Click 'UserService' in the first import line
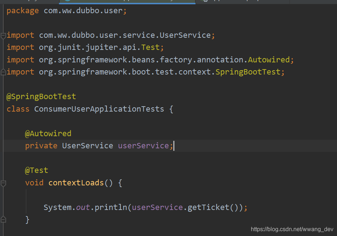The width and height of the screenshot is (337, 236). [185, 35]
